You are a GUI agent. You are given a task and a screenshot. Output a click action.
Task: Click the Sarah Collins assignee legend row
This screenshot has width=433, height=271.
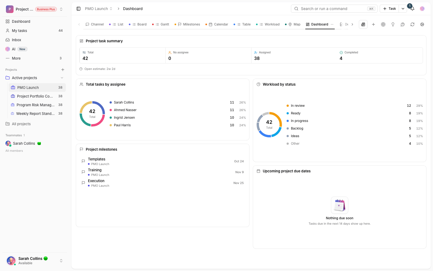coord(178,102)
